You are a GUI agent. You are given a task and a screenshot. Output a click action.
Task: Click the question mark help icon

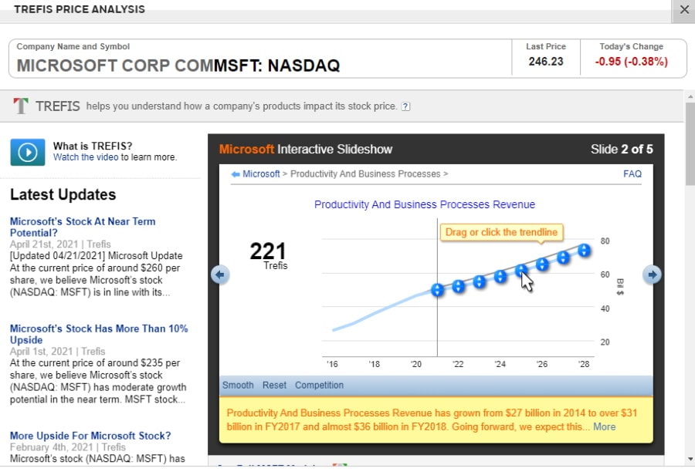tap(405, 106)
